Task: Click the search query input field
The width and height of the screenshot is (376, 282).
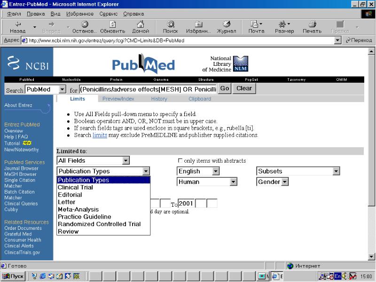Action: click(x=148, y=89)
